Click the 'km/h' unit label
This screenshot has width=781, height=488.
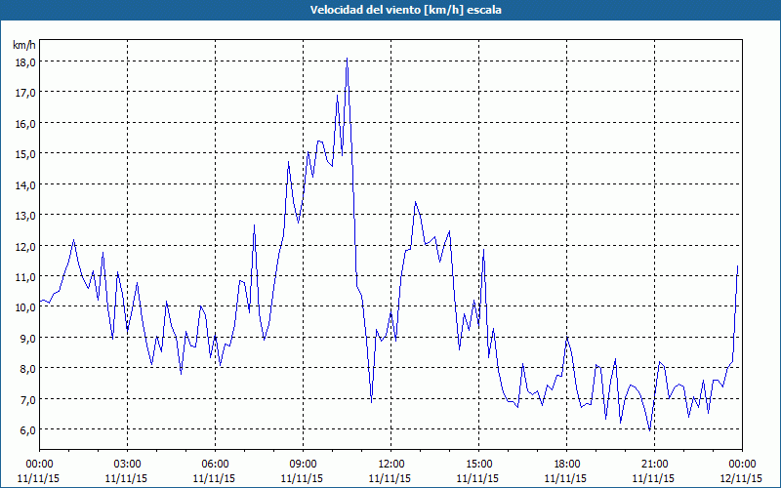(23, 45)
